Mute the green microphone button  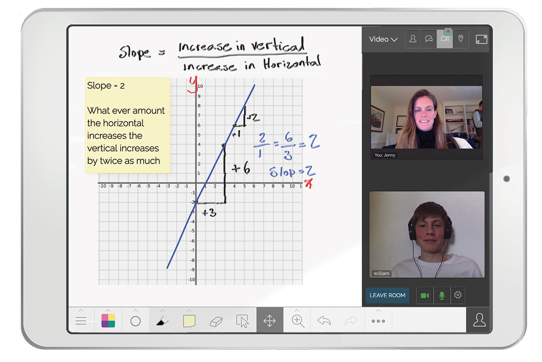click(442, 295)
